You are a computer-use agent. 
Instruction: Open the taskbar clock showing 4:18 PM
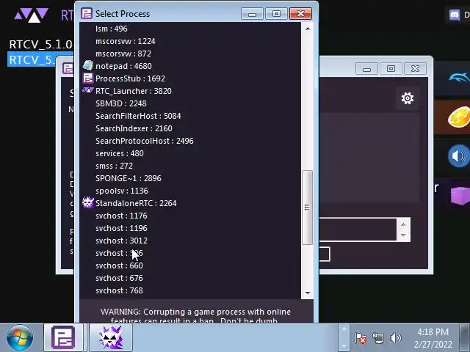click(x=433, y=338)
